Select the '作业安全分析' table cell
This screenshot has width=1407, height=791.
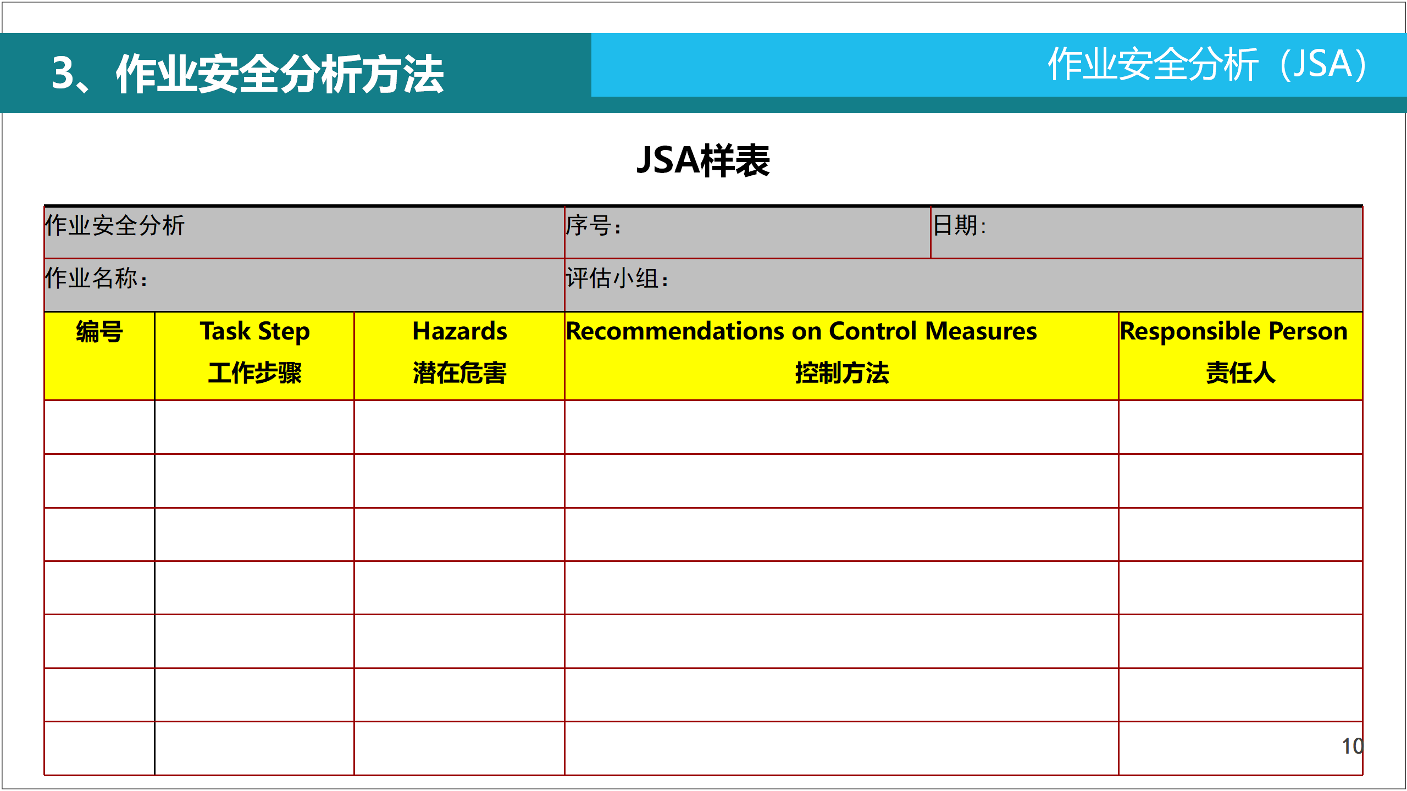click(304, 232)
